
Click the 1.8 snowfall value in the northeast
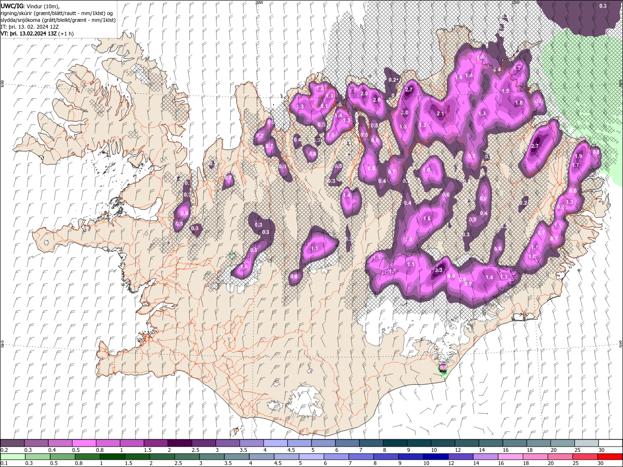[519, 103]
